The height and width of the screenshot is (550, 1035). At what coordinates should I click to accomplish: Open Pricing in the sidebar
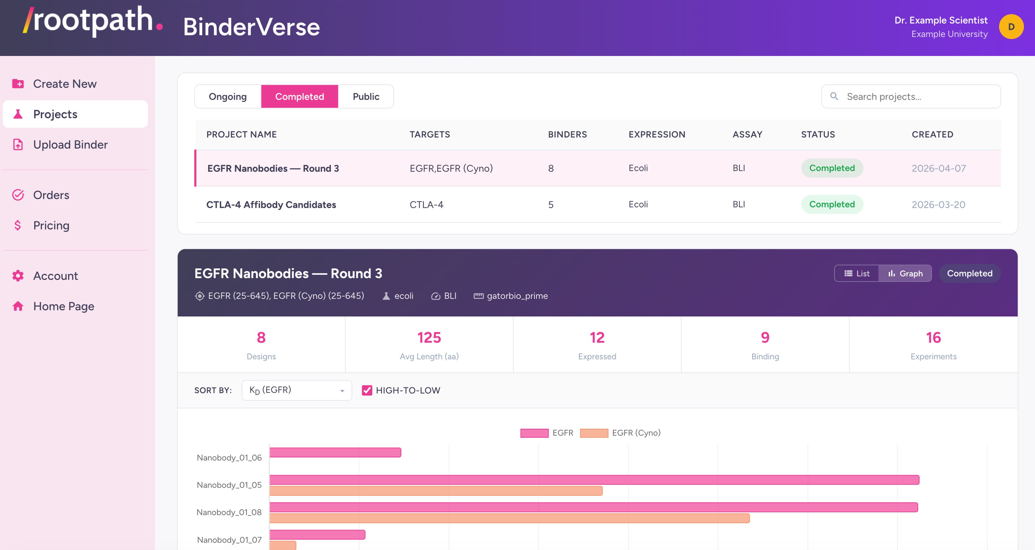pyautogui.click(x=75, y=225)
